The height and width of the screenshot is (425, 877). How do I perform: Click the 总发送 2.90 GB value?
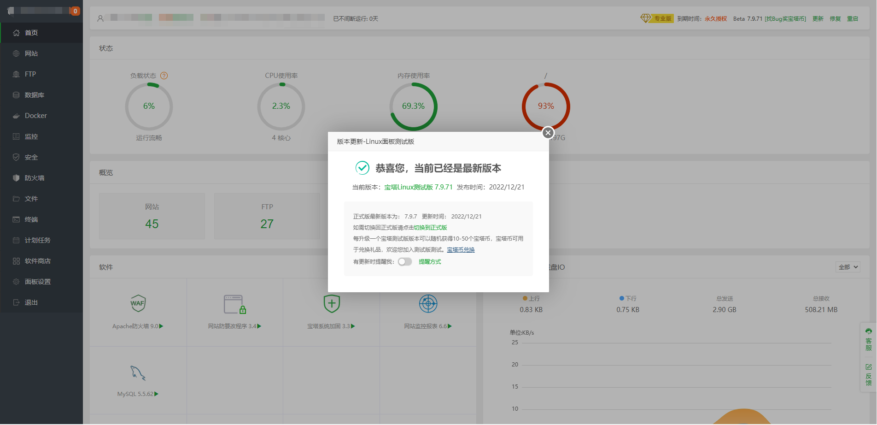(725, 310)
